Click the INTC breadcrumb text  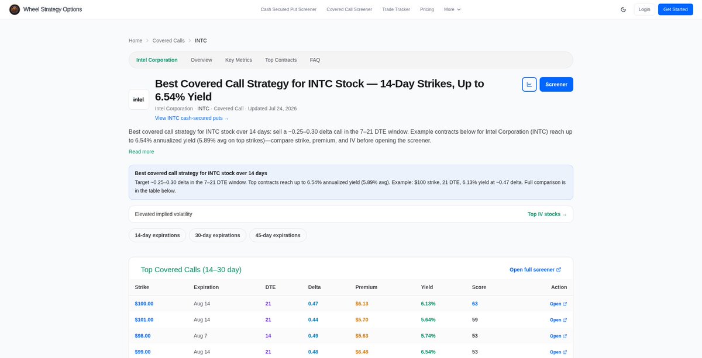pyautogui.click(x=201, y=41)
